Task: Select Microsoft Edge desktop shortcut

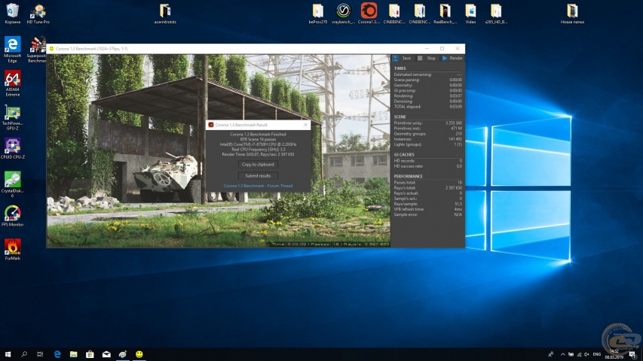Action: click(x=12, y=50)
